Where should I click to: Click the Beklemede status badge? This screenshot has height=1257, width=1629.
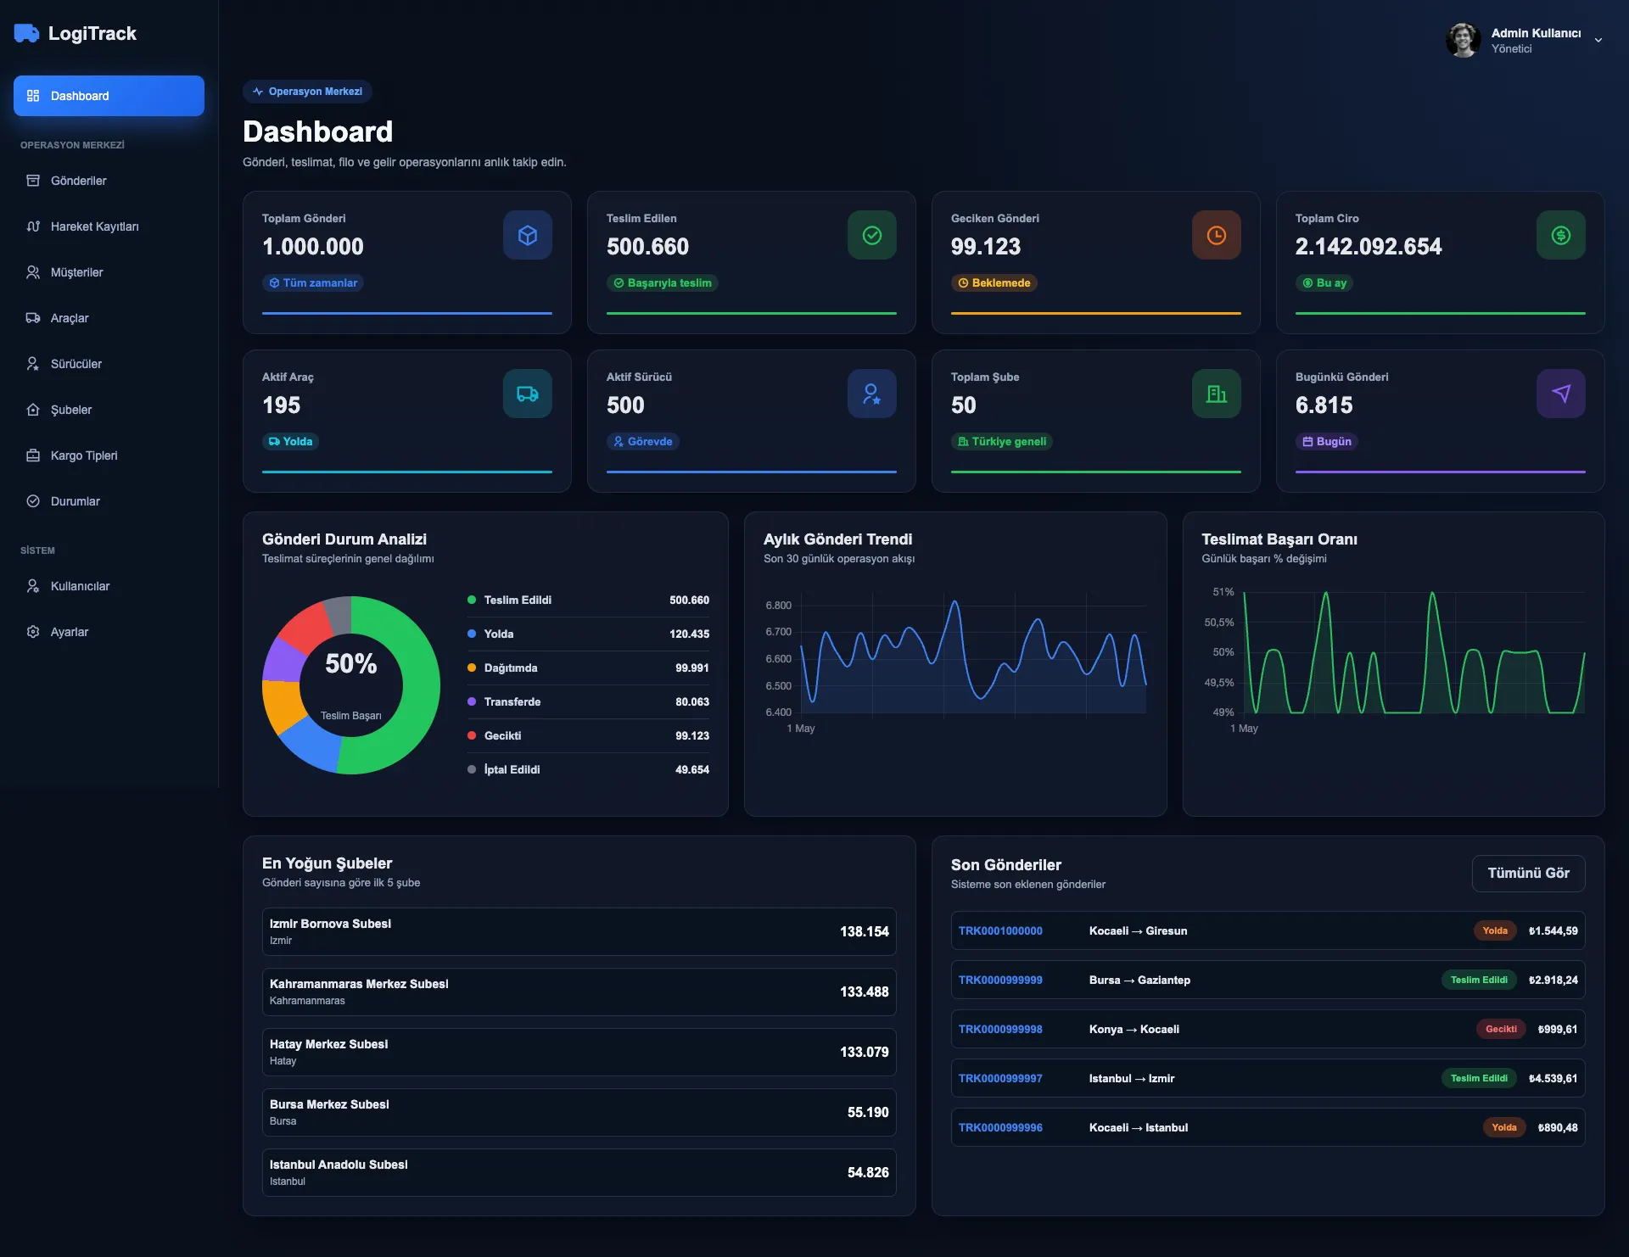click(x=994, y=283)
